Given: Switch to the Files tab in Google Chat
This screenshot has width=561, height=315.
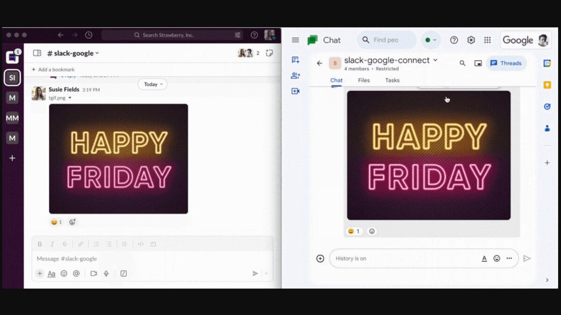Looking at the screenshot, I should tap(364, 80).
